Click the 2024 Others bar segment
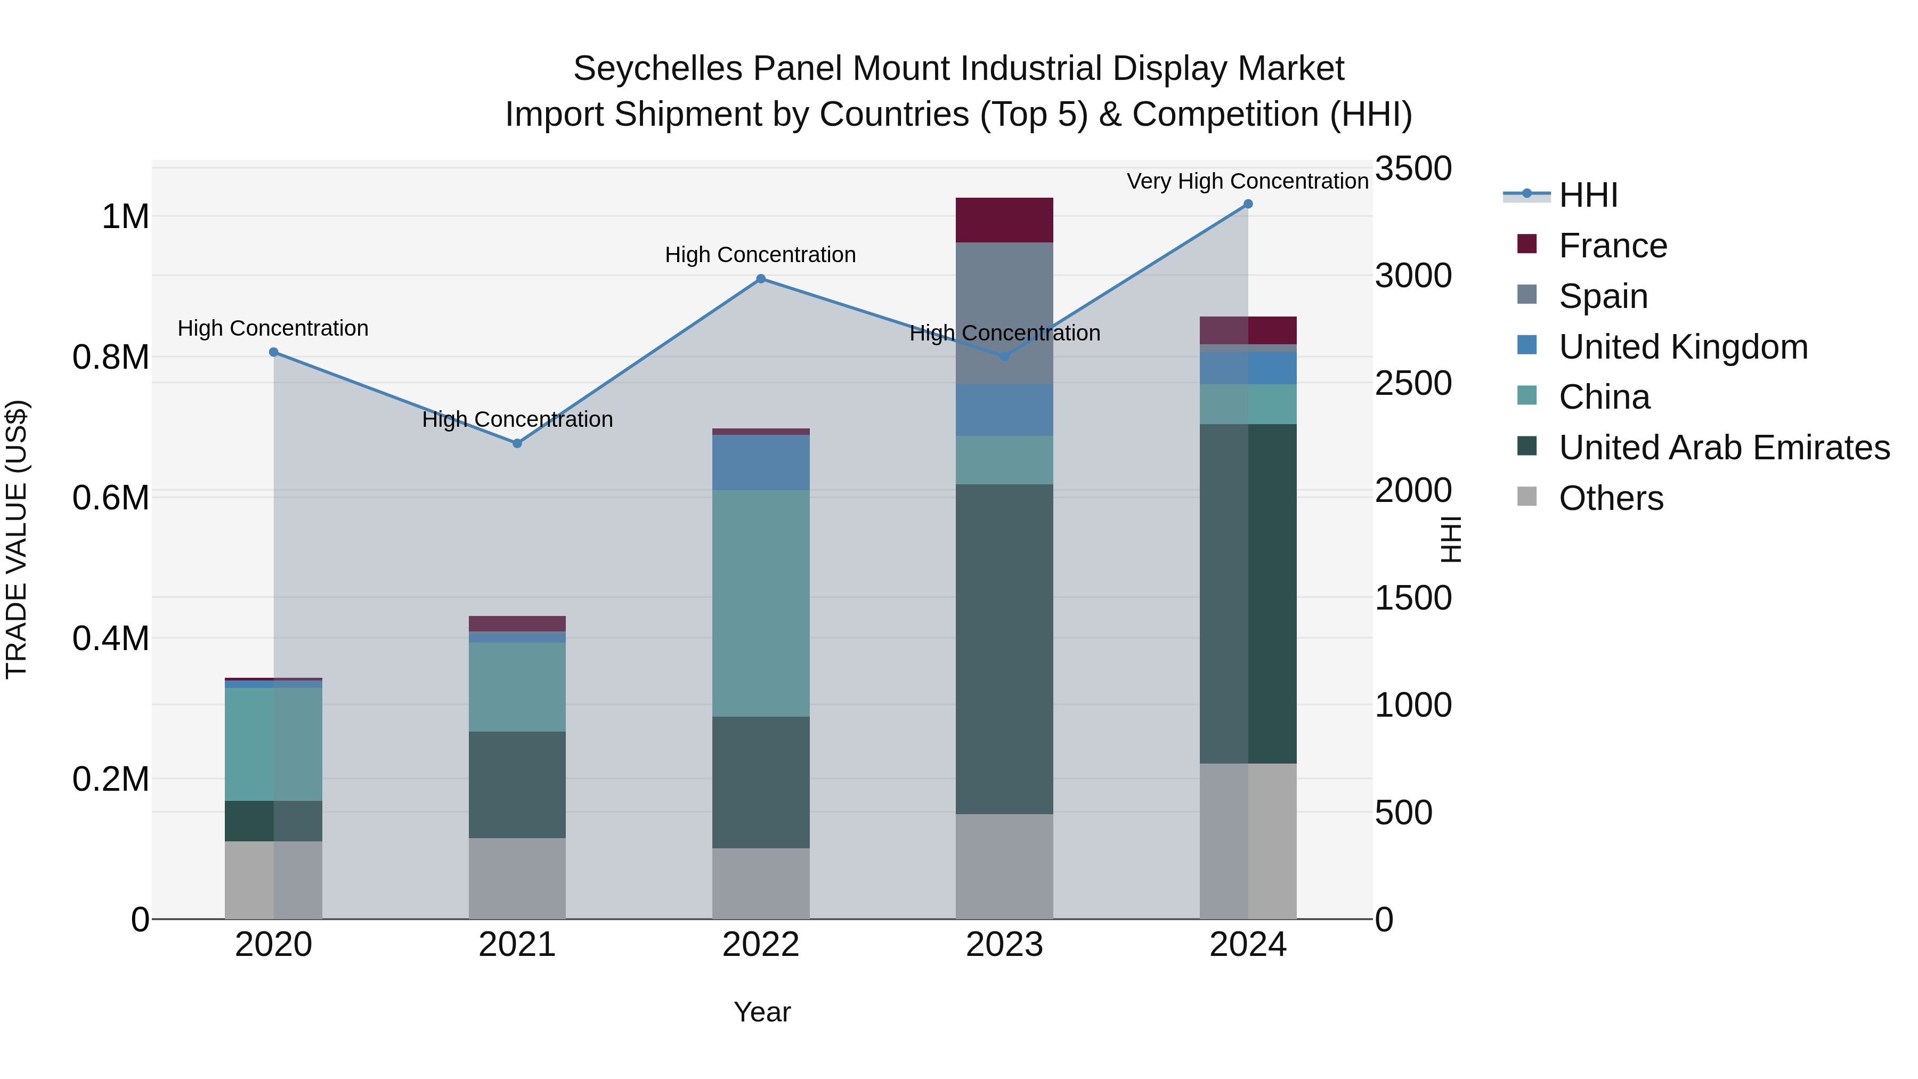 click(x=1248, y=841)
